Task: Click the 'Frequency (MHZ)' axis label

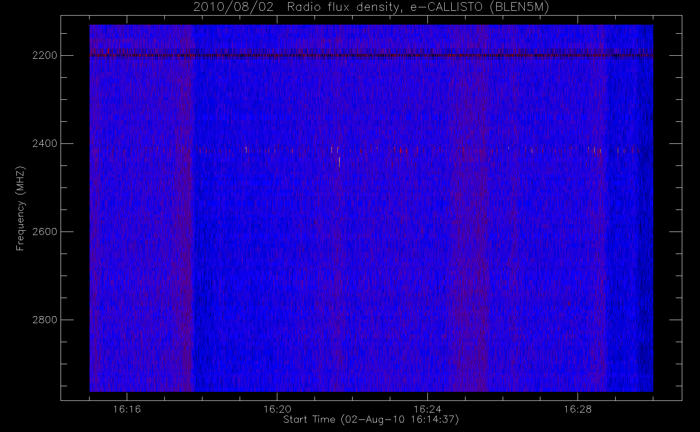Action: point(20,209)
